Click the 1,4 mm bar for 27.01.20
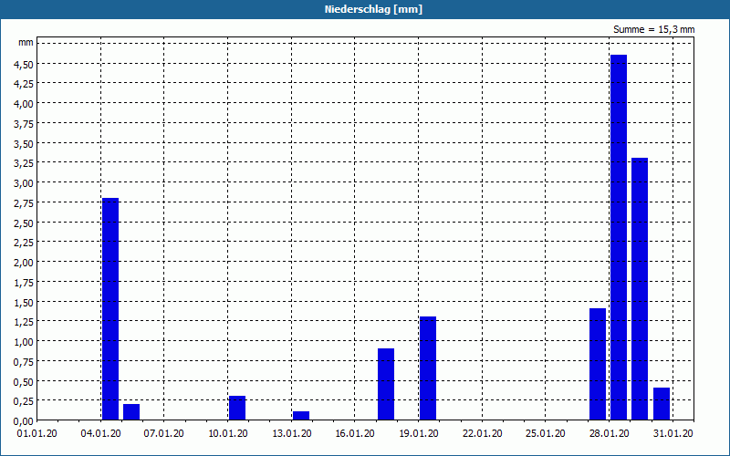The width and height of the screenshot is (730, 456). pyautogui.click(x=598, y=364)
